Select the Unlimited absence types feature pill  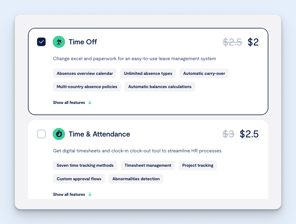[148, 73]
